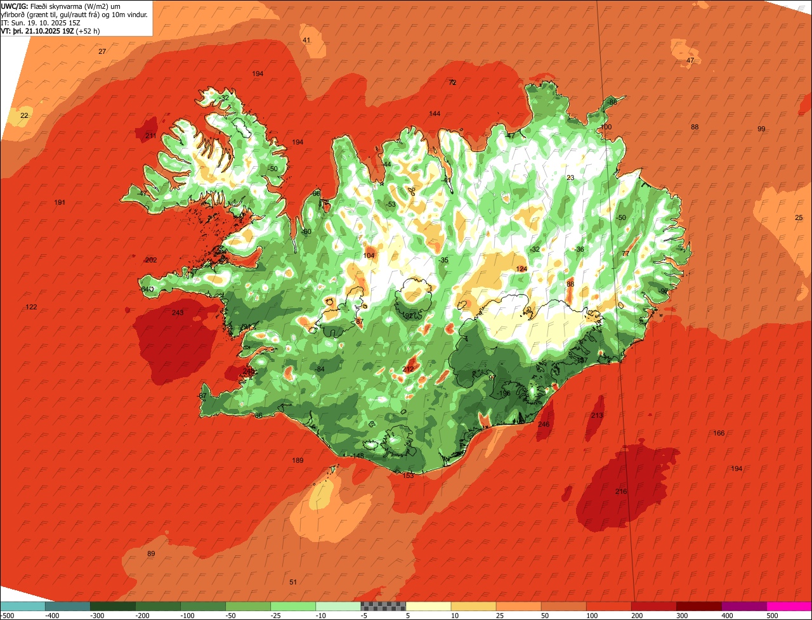The image size is (812, 620).
Task: Pick the legend swatch between -500 and -400
Action: point(23,607)
